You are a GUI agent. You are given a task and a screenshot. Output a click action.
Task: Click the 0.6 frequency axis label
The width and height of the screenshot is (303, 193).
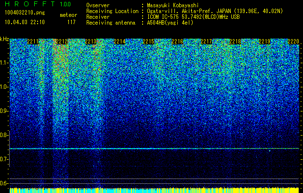pos(4,183)
